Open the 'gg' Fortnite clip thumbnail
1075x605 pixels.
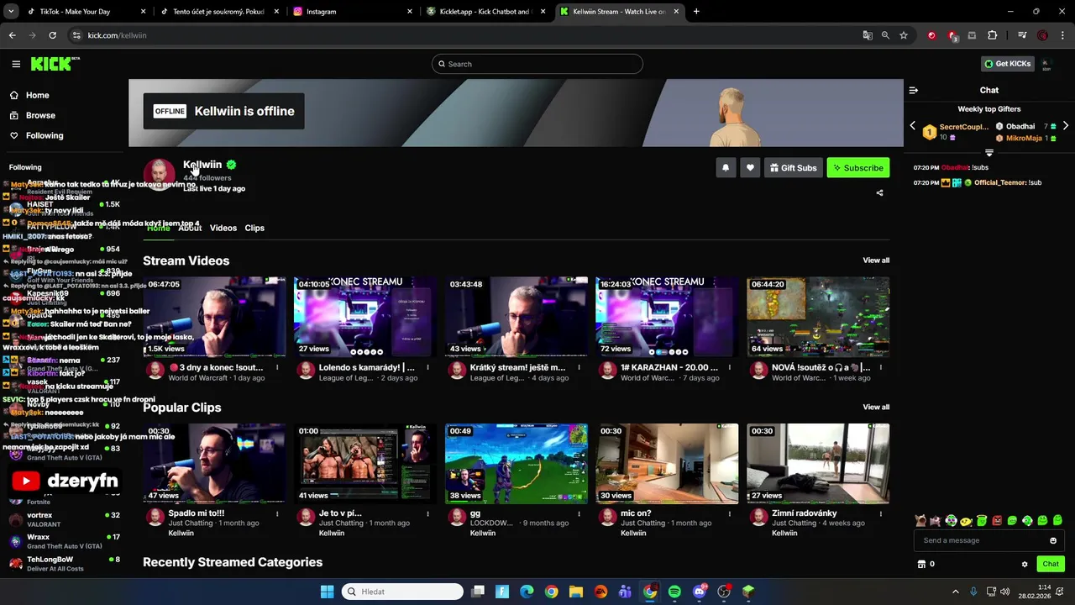[x=516, y=464]
